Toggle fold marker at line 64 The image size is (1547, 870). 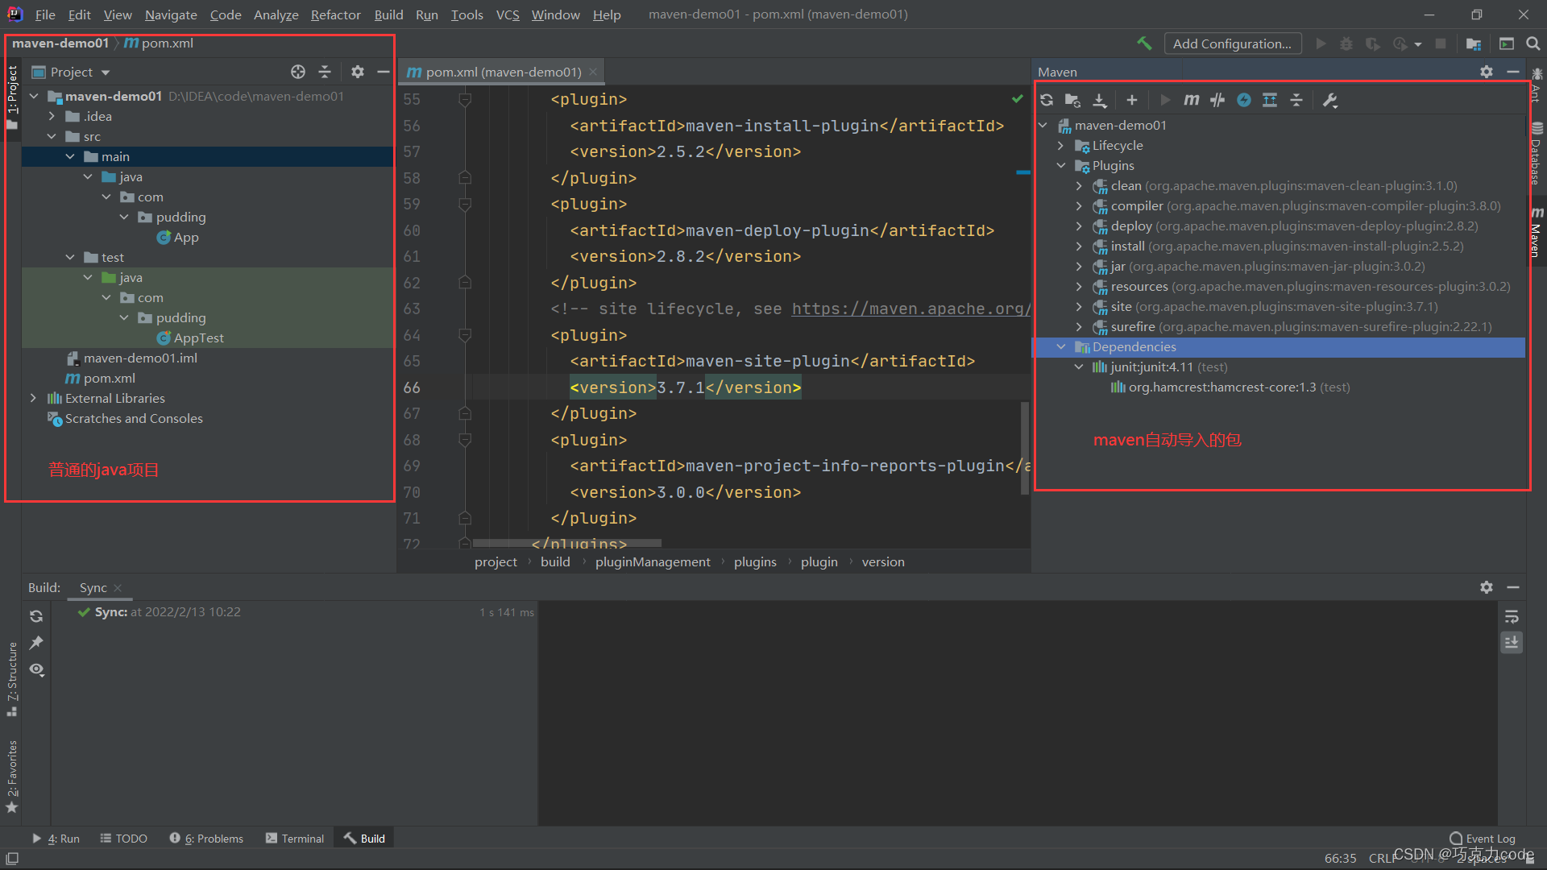[x=465, y=334]
